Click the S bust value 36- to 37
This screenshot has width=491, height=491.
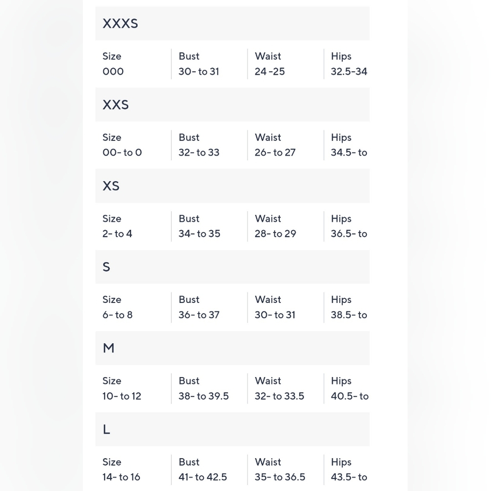pos(199,315)
